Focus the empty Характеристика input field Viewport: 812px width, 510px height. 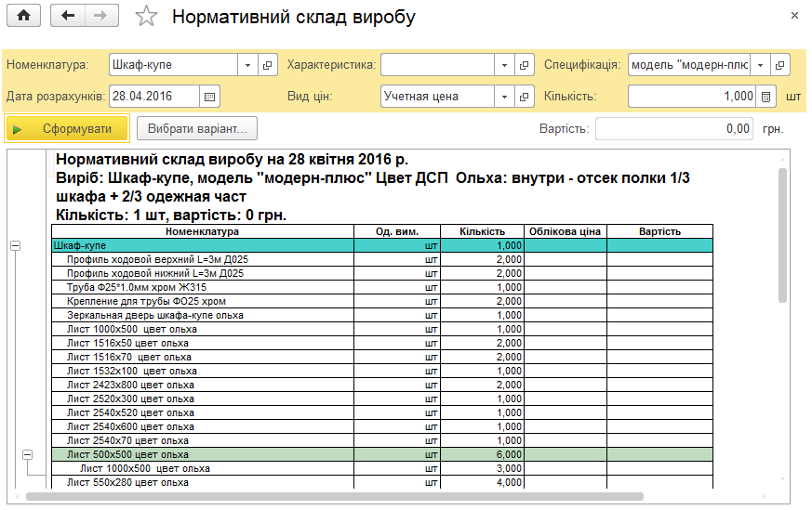[437, 65]
